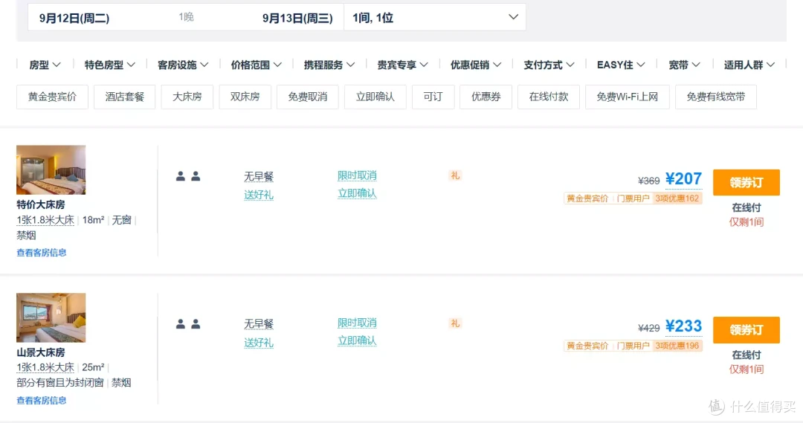Expand the 价格范围 filter

point(256,65)
